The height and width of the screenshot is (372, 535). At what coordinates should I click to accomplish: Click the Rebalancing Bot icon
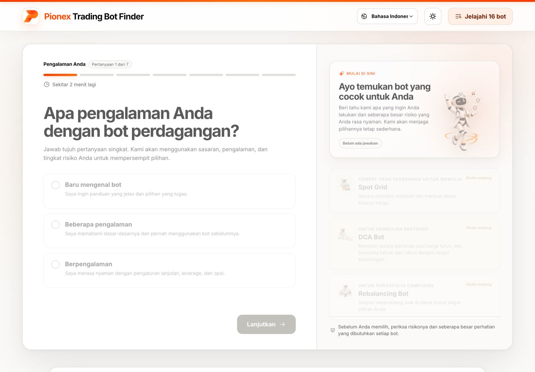coord(346,291)
